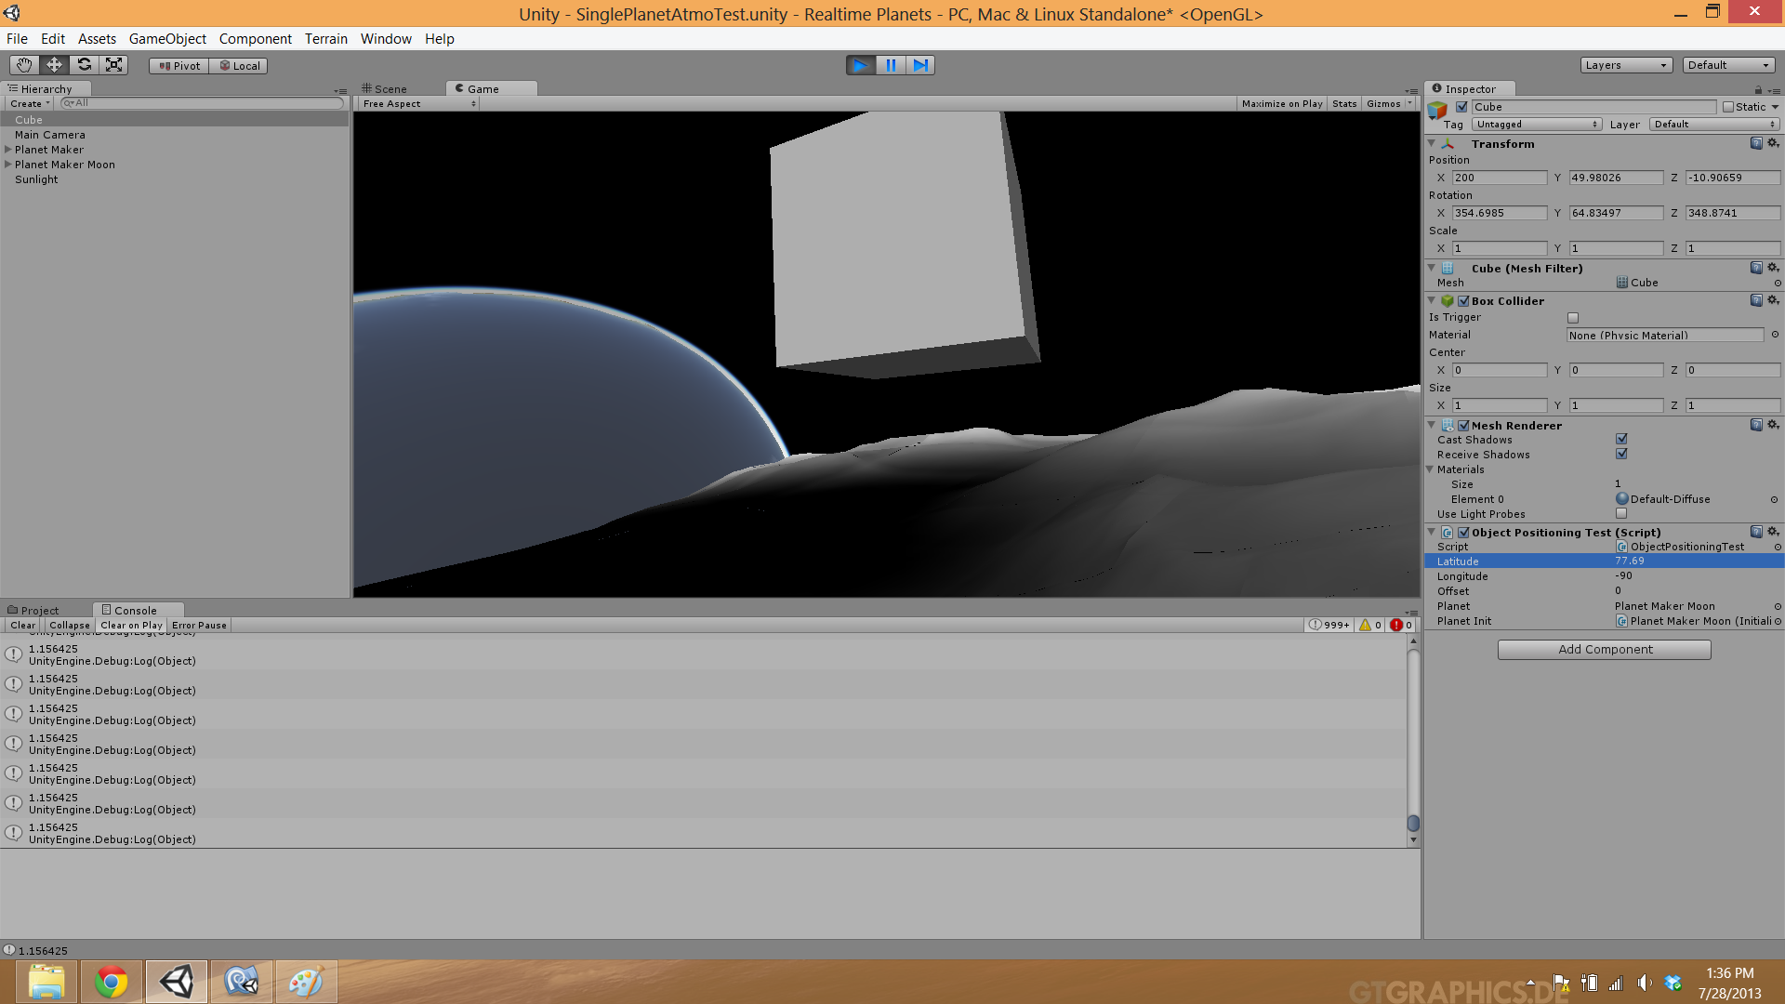Open the Component menu
This screenshot has width=1785, height=1004.
[256, 39]
